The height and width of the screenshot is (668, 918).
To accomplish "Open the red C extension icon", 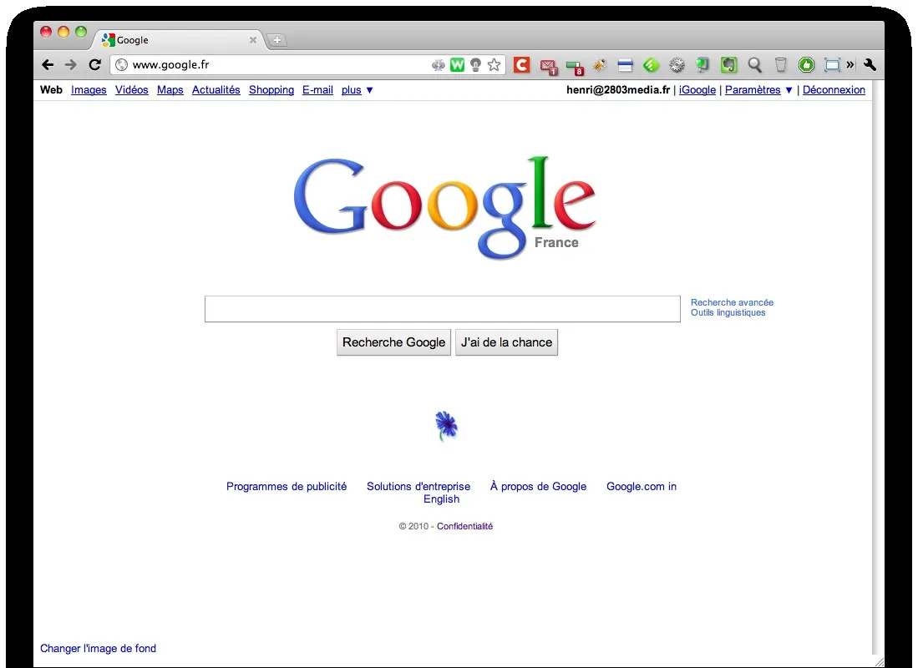I will point(521,65).
